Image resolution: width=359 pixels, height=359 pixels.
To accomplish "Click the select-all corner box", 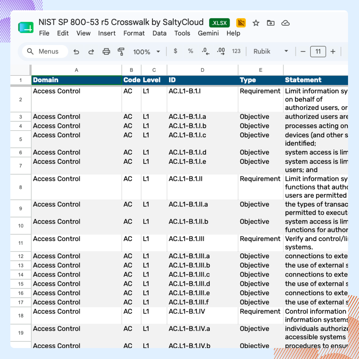I will click(21, 70).
